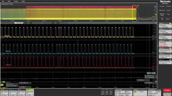Click the Add New Math button
The height and width of the screenshot is (96, 172).
point(103,93)
